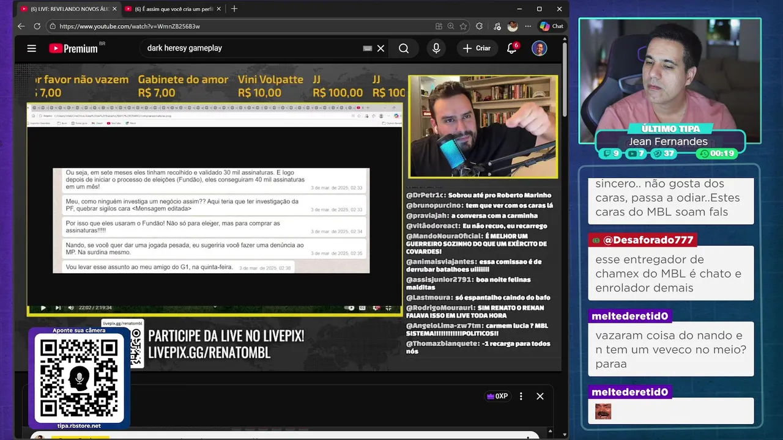Click the Gabinete do amor R$ 7,00 donation

pos(183,86)
